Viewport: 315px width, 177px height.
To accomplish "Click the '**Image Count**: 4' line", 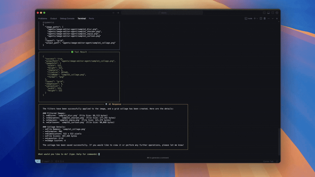I will 54,141.
